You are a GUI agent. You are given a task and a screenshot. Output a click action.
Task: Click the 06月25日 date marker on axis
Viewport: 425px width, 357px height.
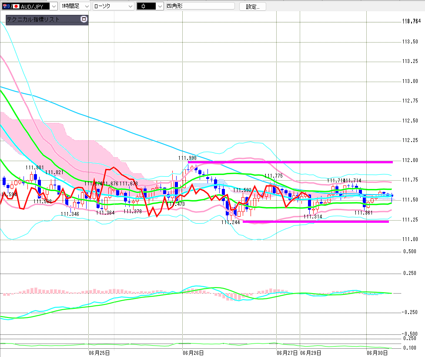pos(99,353)
